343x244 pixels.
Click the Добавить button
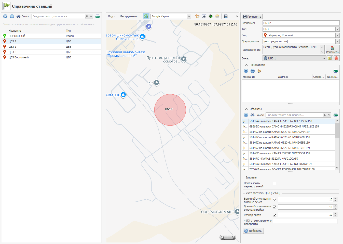point(253,231)
